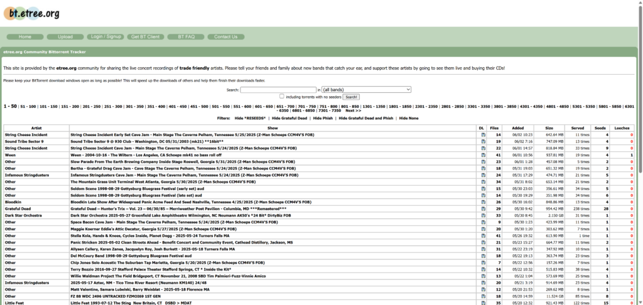Download the Del McCoury Band torrent icon

click(483, 256)
